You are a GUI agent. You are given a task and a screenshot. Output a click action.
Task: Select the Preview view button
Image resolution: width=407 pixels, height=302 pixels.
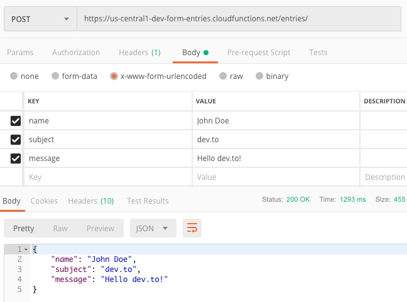100,229
